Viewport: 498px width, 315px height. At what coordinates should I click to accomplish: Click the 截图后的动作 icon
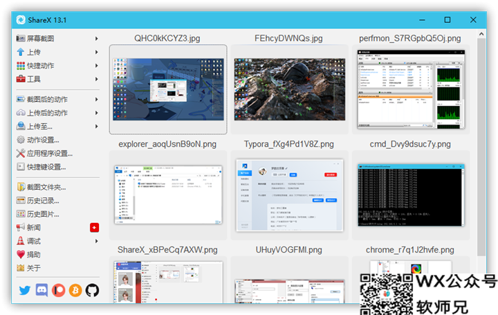(x=21, y=99)
